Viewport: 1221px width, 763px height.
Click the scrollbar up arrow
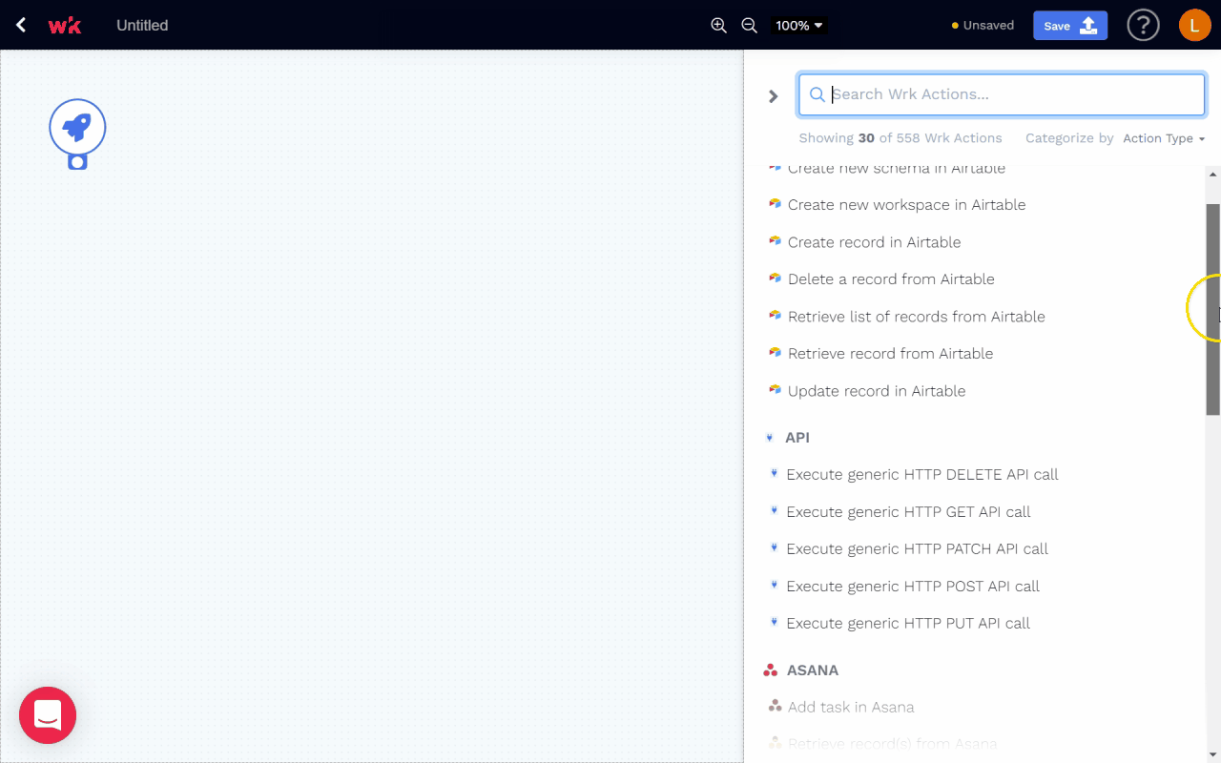click(1213, 175)
